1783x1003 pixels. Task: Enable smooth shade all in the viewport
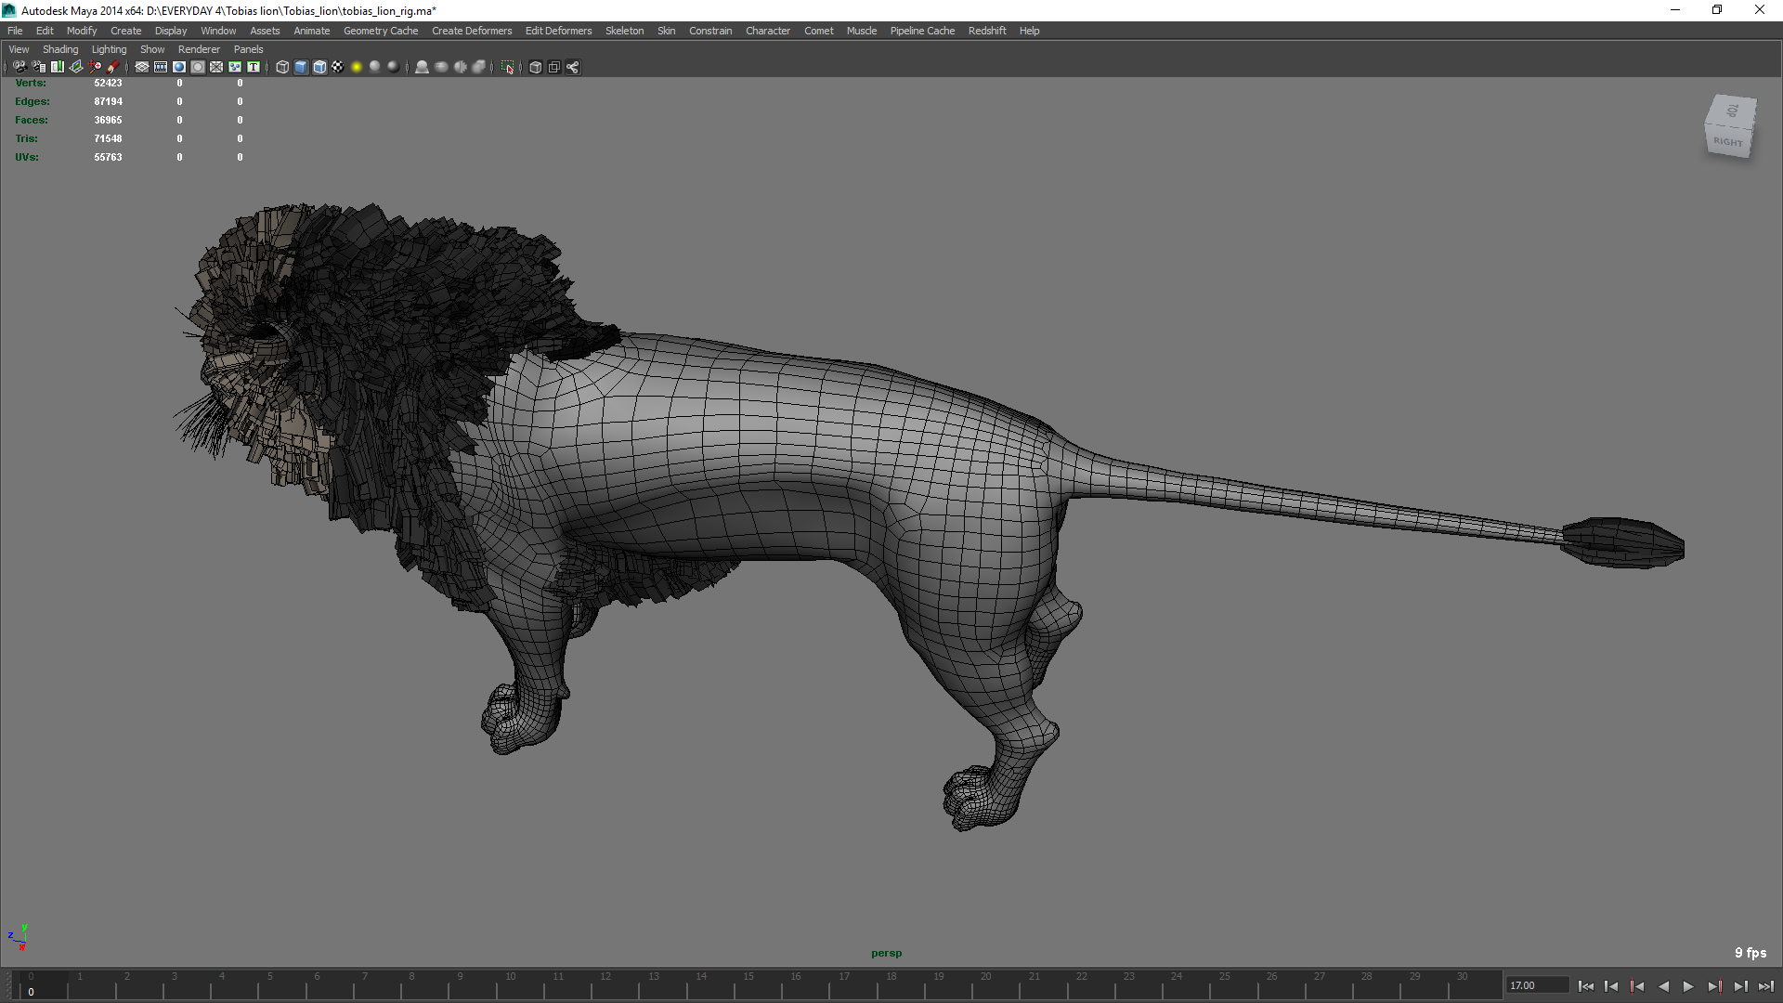(300, 66)
